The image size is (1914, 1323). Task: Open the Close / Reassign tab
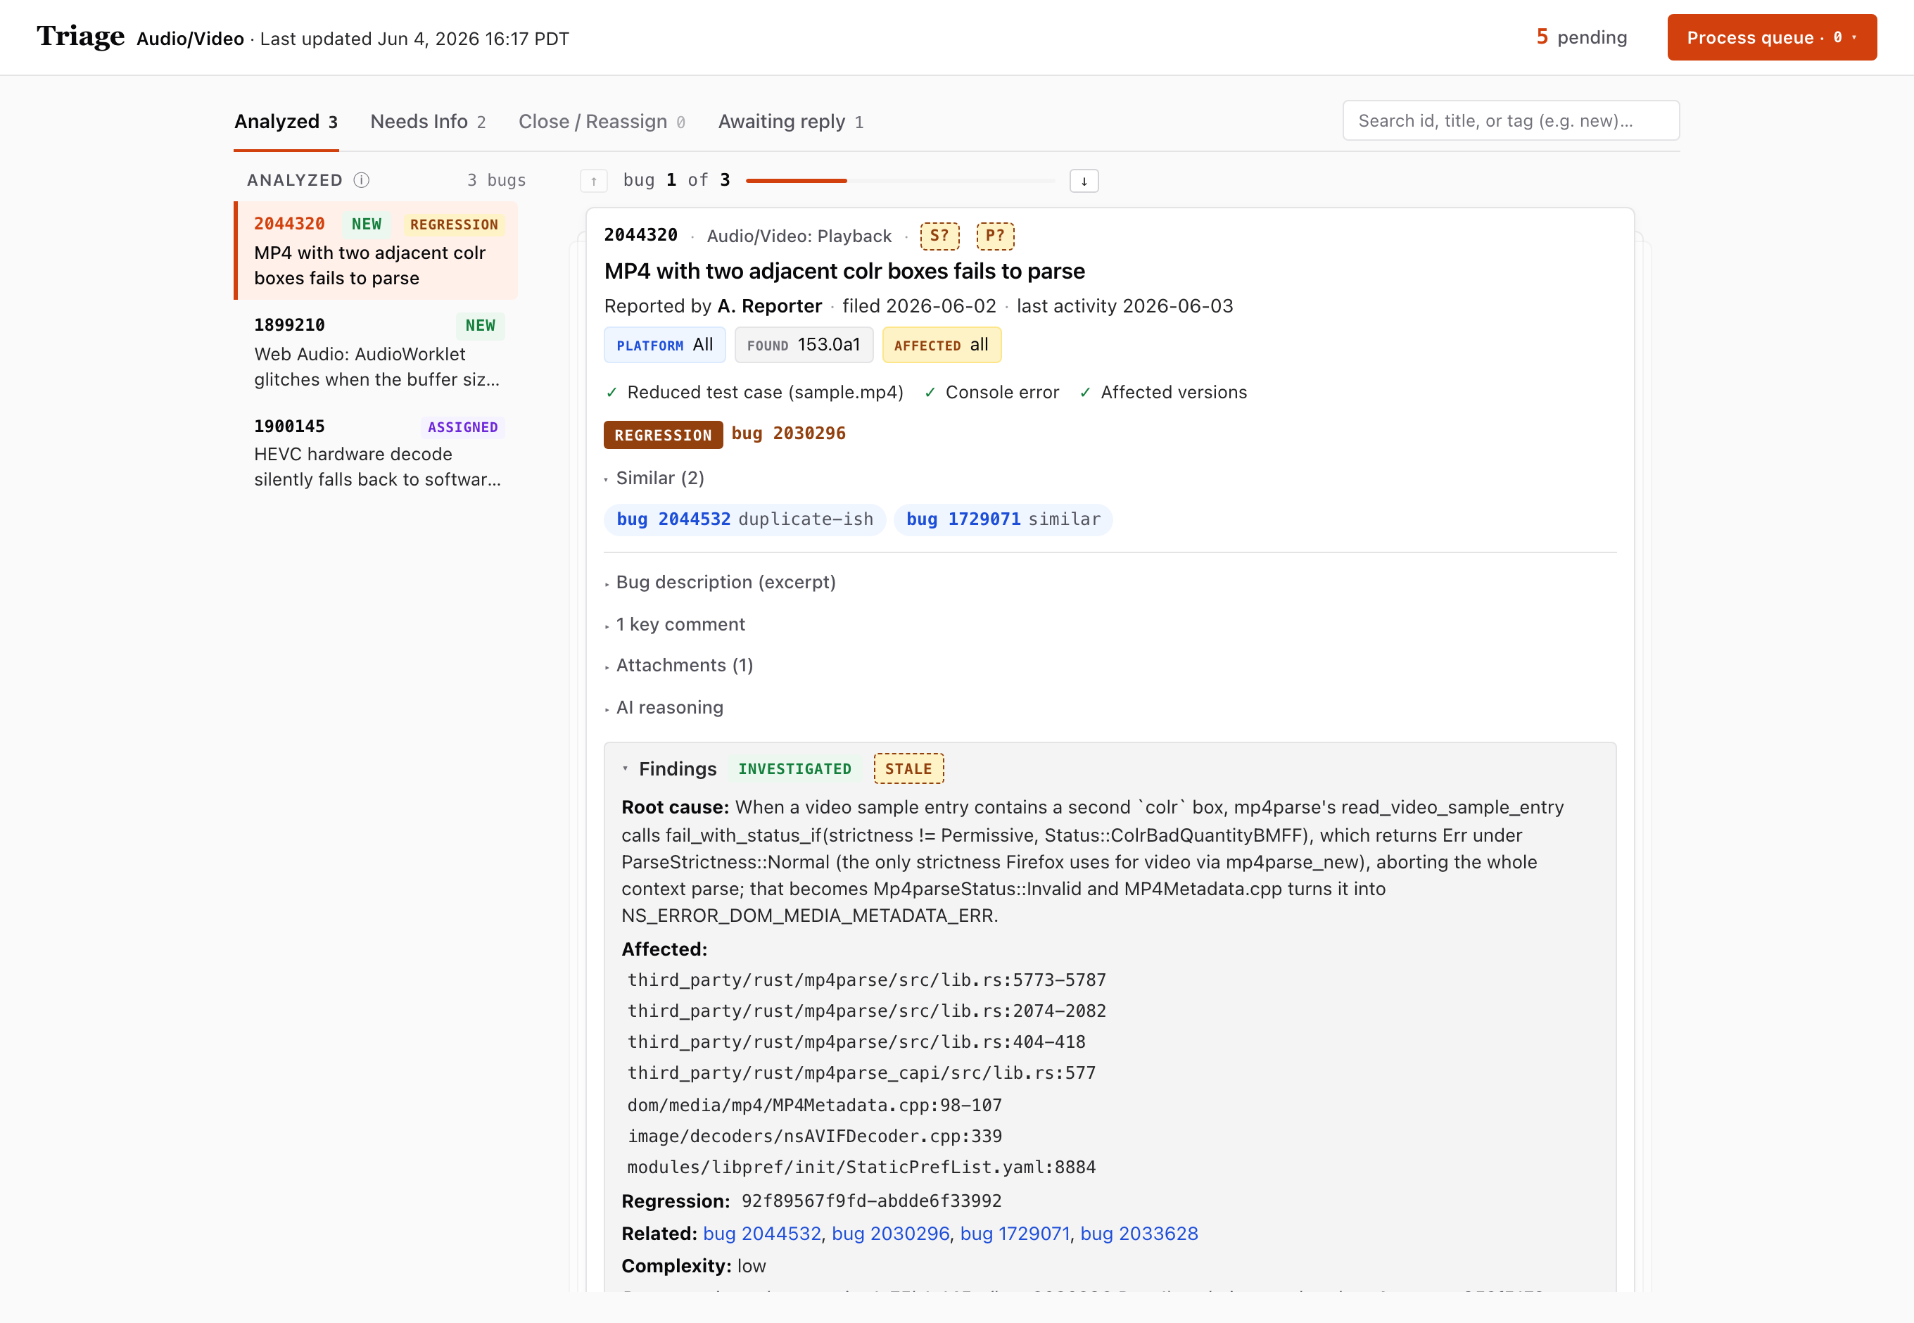(x=602, y=122)
